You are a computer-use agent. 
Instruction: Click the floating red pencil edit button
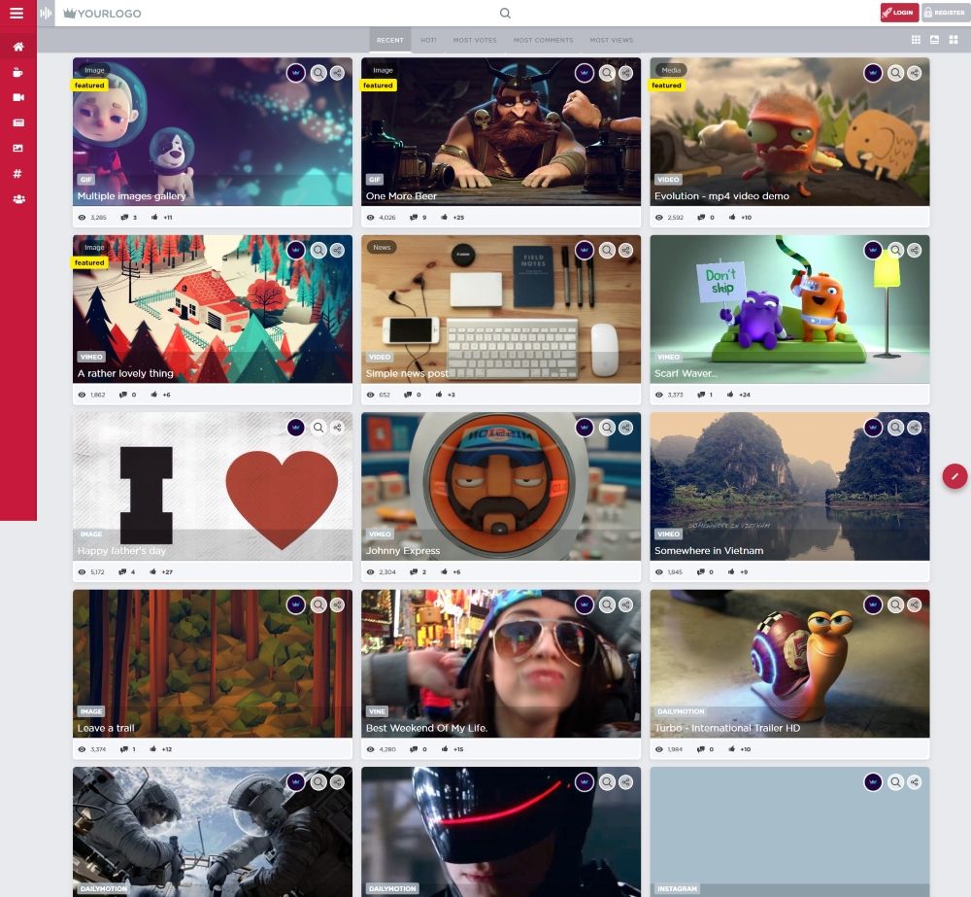pos(954,476)
